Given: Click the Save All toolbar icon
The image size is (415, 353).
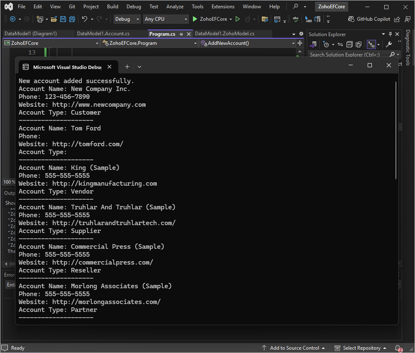Looking at the screenshot, I should 72,19.
